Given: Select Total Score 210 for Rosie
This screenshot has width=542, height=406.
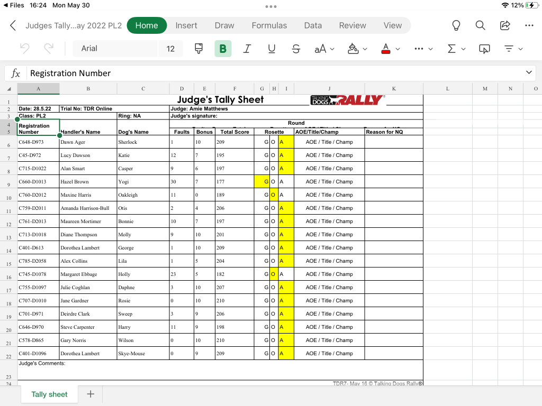Looking at the screenshot, I should pyautogui.click(x=234, y=301).
